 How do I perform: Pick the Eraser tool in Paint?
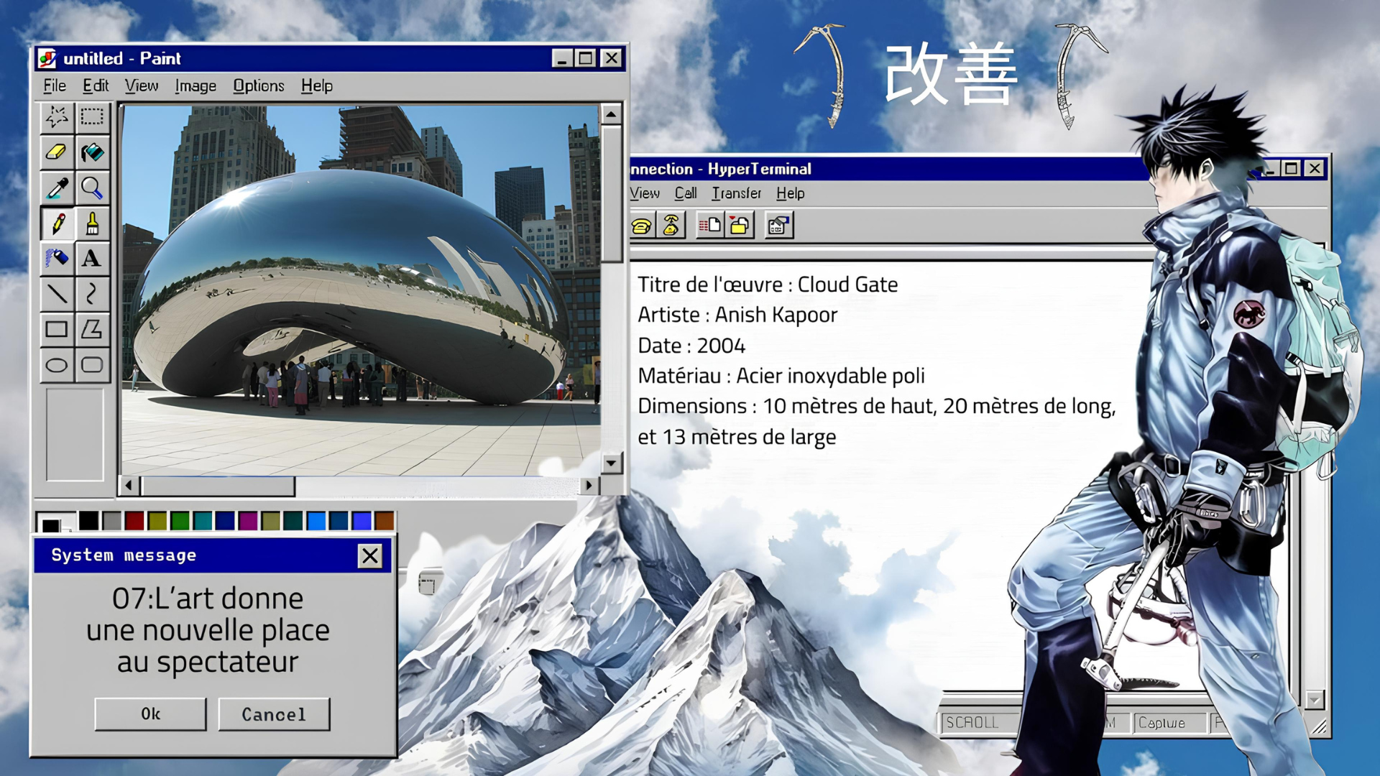point(57,152)
